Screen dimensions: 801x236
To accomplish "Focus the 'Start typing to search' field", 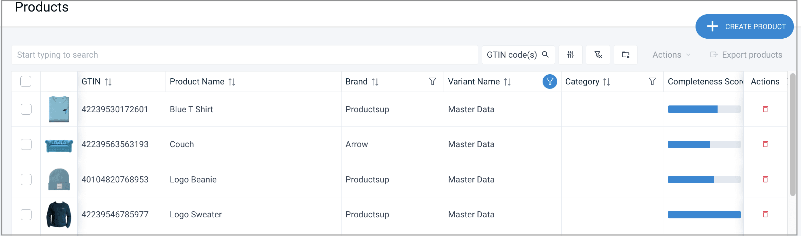I will 244,55.
